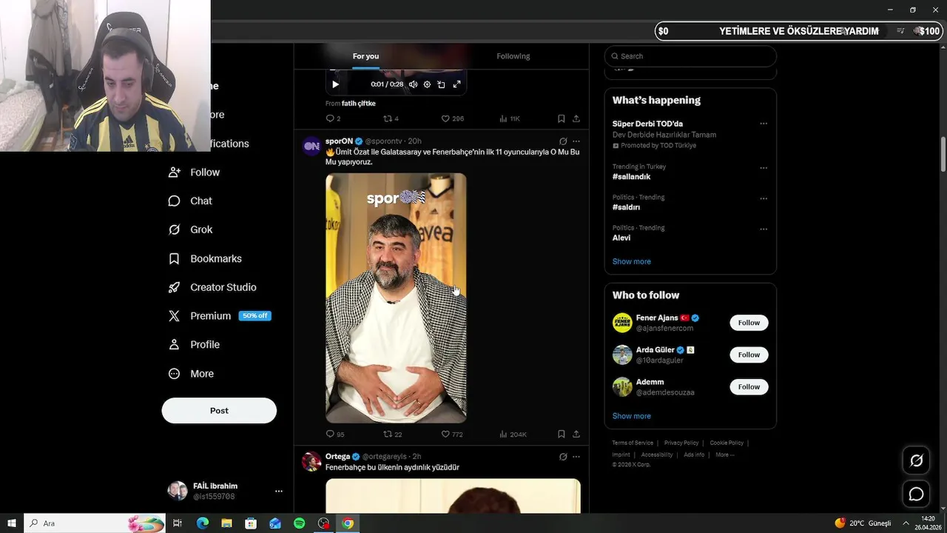Open Grok icon on the sporON post
947x533 pixels.
click(x=563, y=141)
